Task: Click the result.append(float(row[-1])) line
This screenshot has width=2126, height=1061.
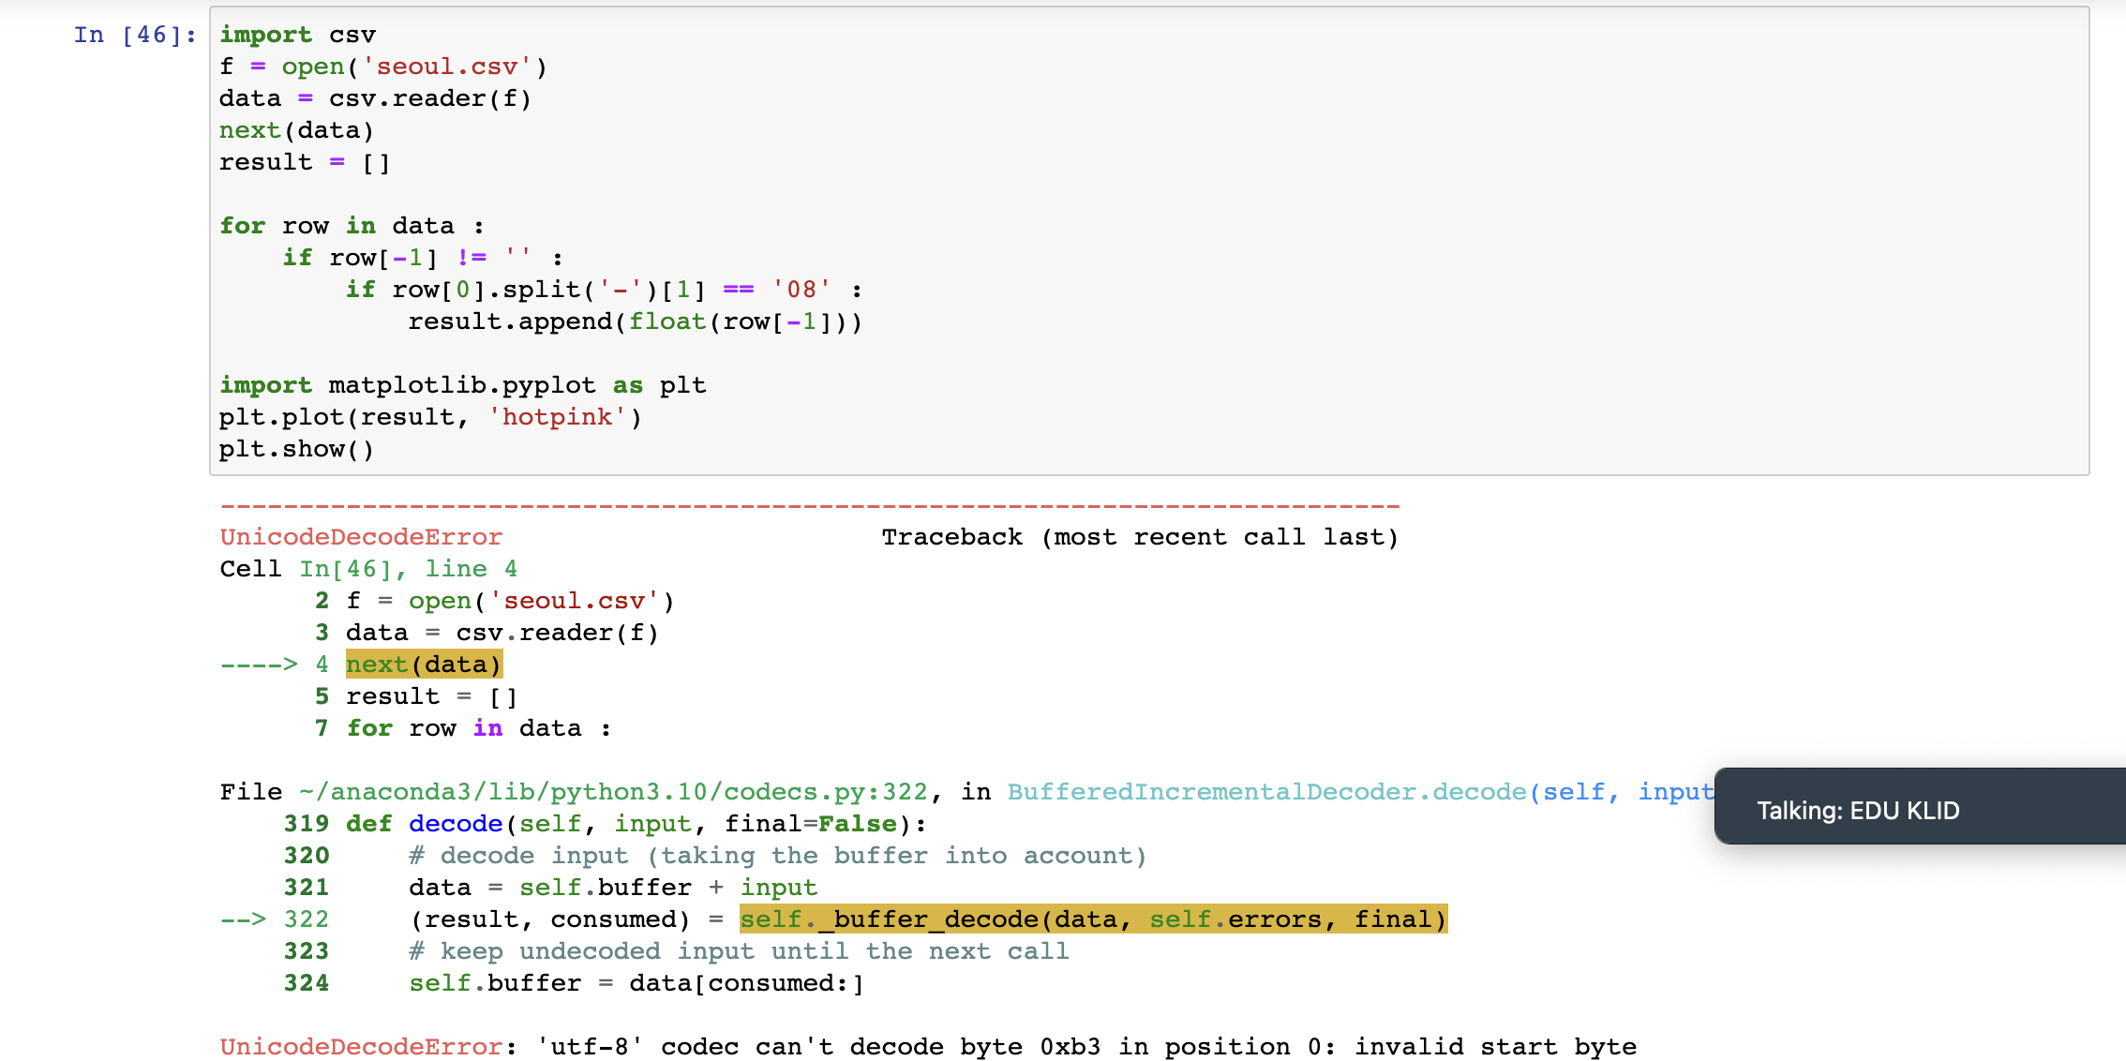Action: [x=634, y=322]
